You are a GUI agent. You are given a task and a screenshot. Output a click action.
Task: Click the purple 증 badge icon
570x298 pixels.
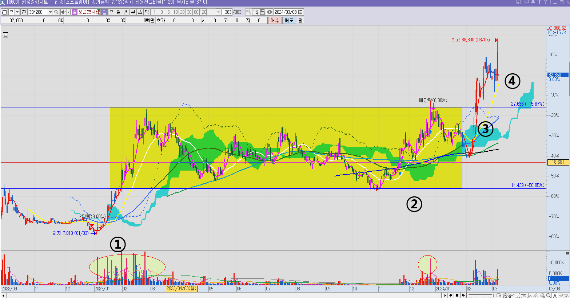[x=75, y=12]
